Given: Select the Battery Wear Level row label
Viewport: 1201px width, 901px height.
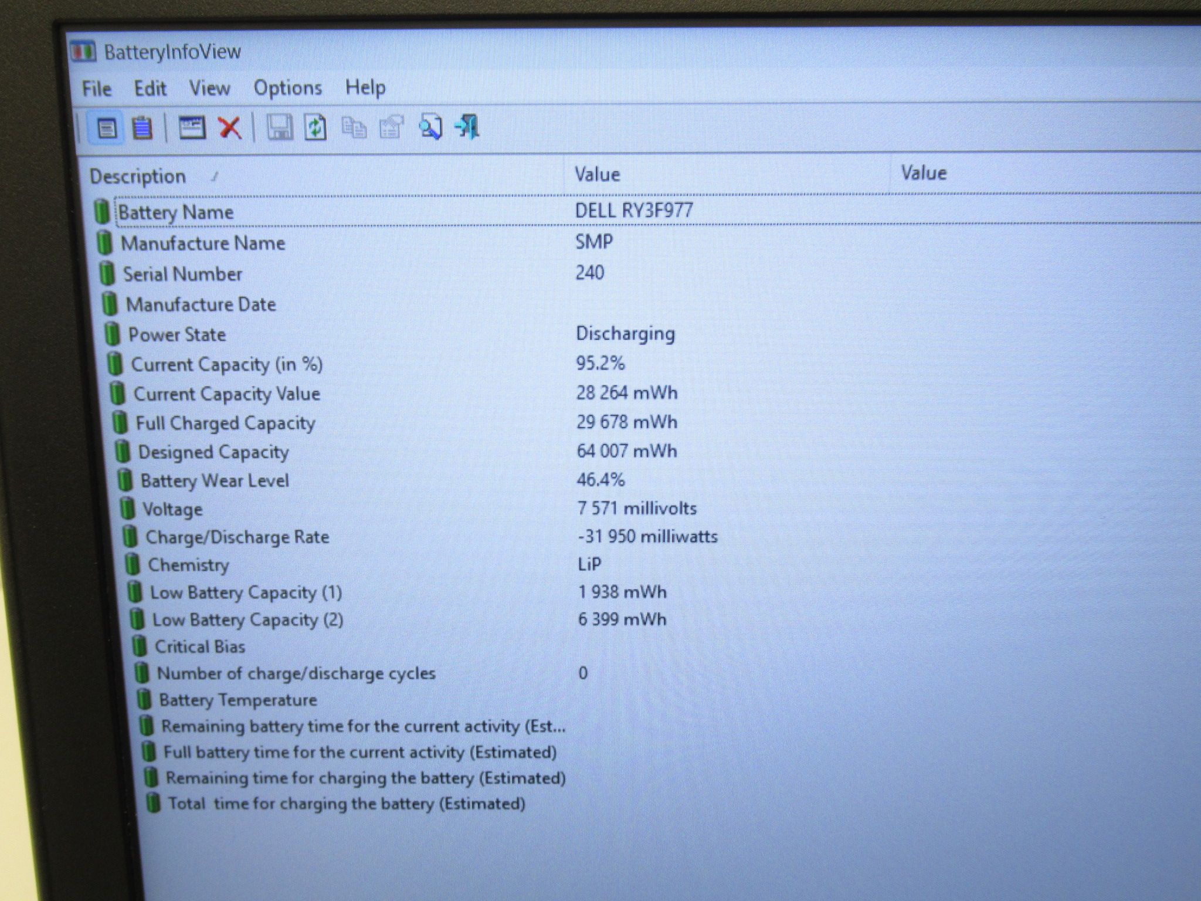Looking at the screenshot, I should click(215, 481).
